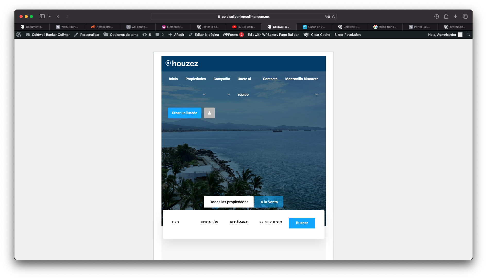
Task: Open WPForms in the admin bar
Action: [x=233, y=35]
